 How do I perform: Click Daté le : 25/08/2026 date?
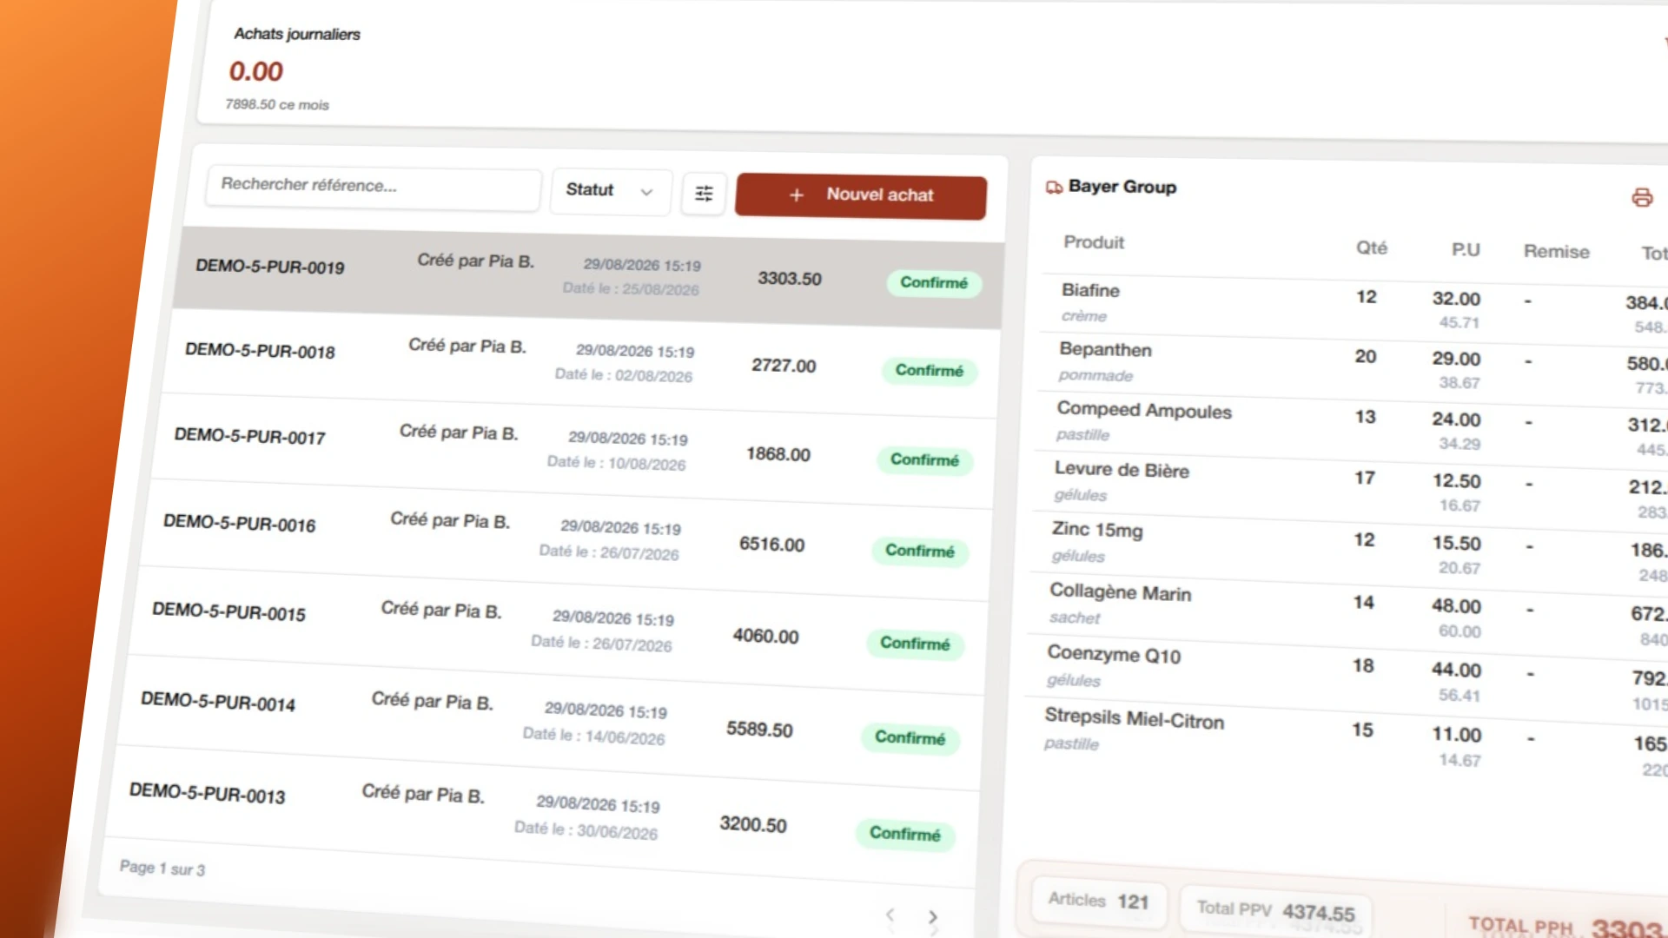[x=630, y=288]
